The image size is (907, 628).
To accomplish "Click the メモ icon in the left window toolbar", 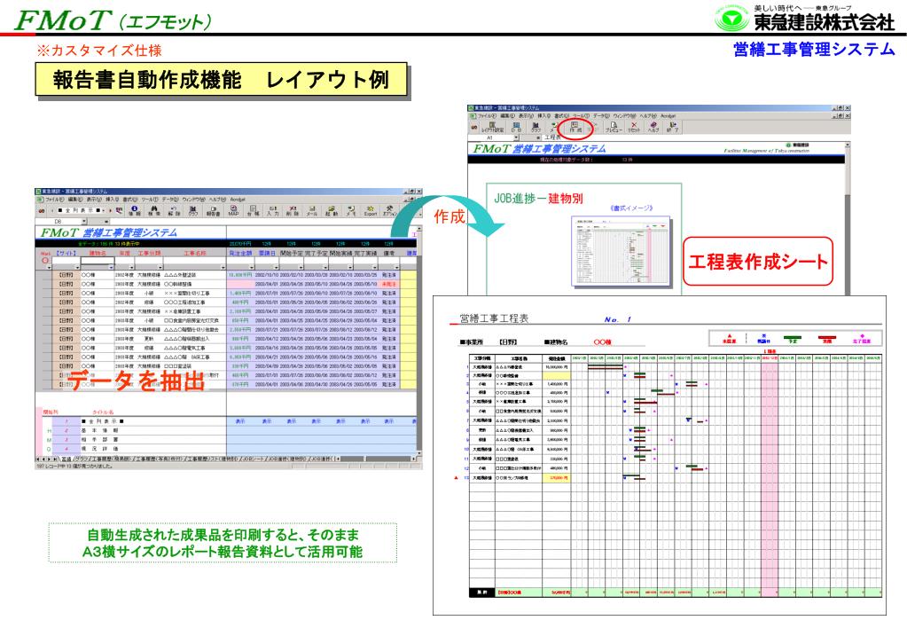I will 350,211.
